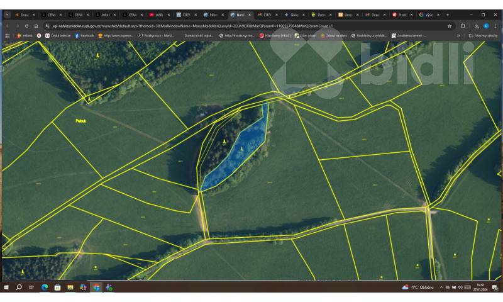This screenshot has height=302, width=503.
Task: Open the Windows Start menu
Action: coord(7,288)
